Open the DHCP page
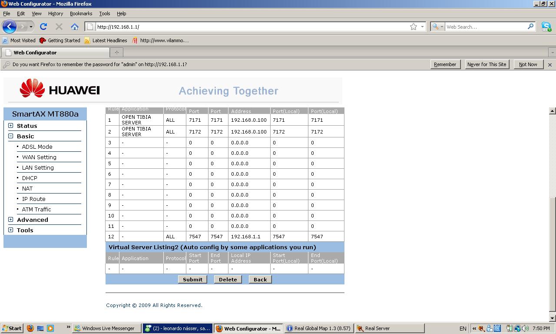Screen dimensions: 556x334 pos(30,178)
